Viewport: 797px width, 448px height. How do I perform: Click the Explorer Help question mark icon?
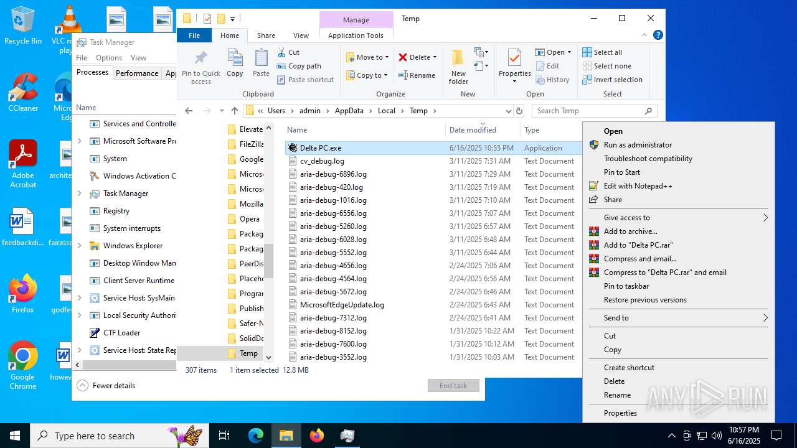point(658,35)
